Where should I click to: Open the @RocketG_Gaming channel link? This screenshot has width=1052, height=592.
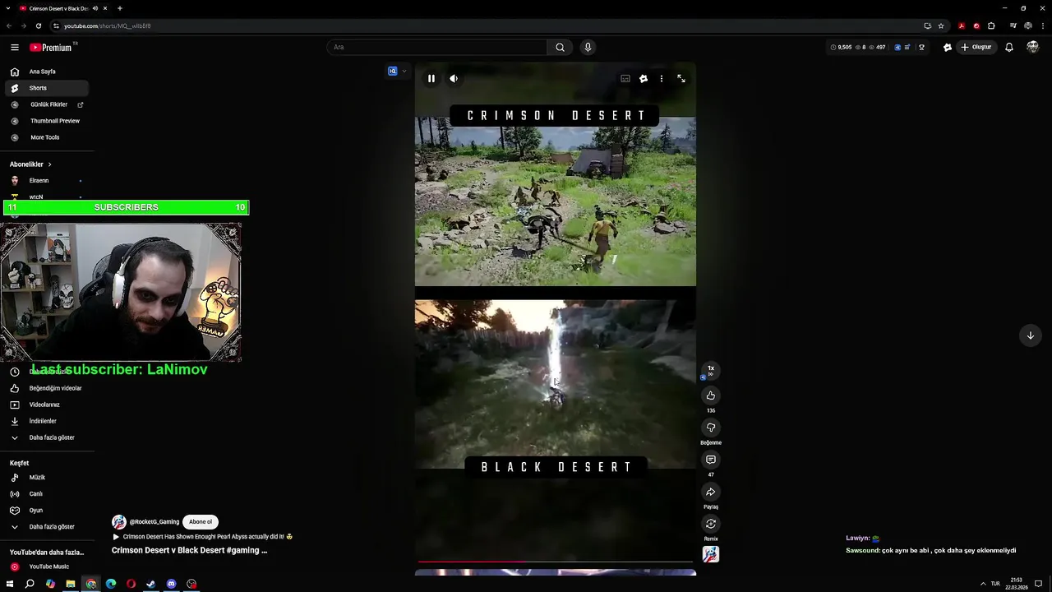tap(154, 521)
